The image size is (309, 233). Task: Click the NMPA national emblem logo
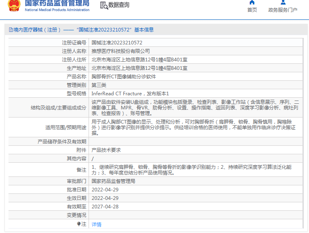coord(14,6)
